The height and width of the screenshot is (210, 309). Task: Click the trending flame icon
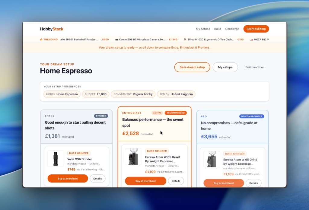pyautogui.click(x=41, y=40)
